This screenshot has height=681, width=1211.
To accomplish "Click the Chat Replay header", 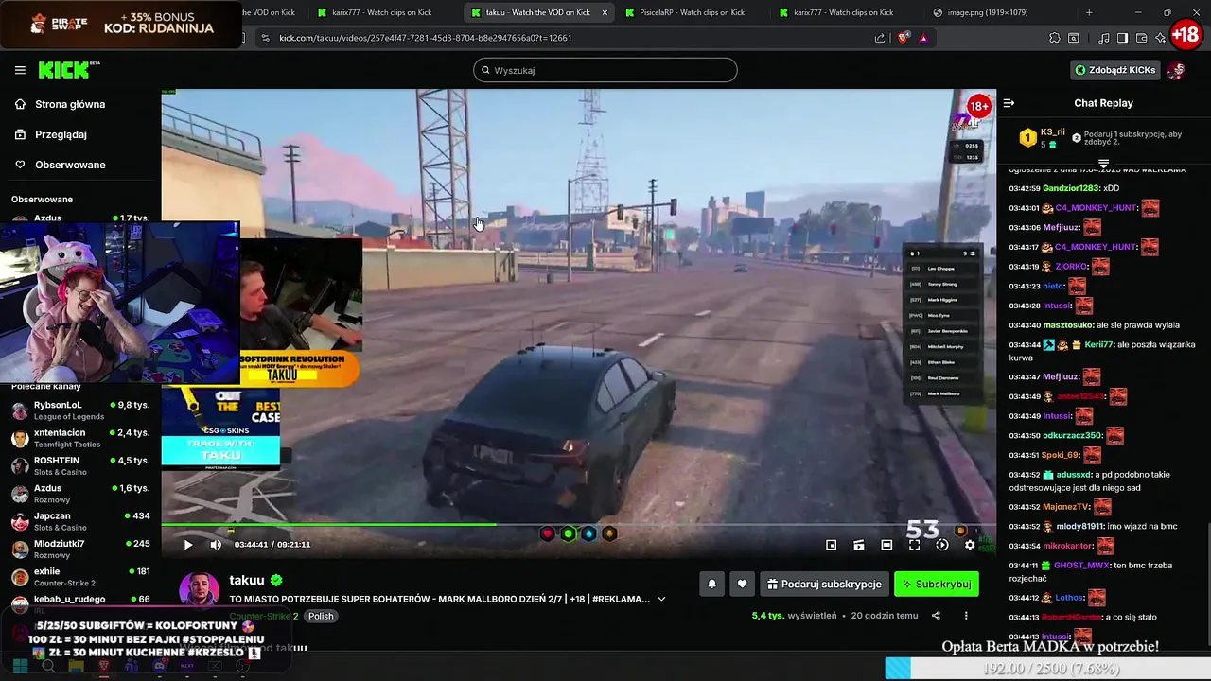I will pos(1103,103).
